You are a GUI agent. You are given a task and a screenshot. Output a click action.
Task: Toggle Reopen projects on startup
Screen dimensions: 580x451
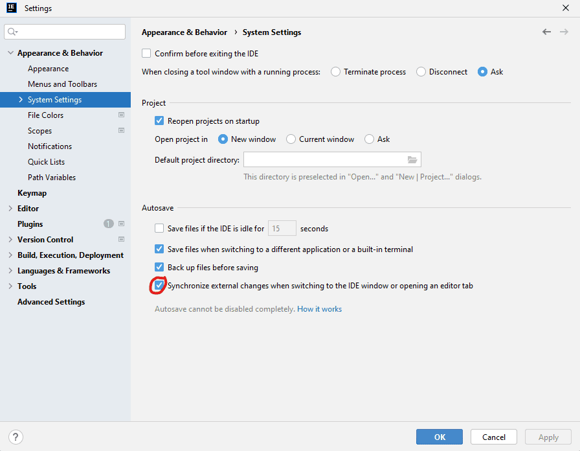(159, 121)
